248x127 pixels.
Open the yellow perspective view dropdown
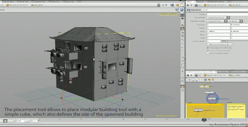tap(164, 14)
